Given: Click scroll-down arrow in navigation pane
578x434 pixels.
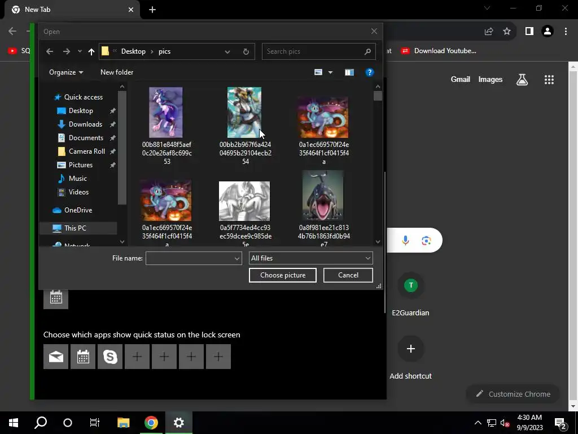Looking at the screenshot, I should [122, 242].
